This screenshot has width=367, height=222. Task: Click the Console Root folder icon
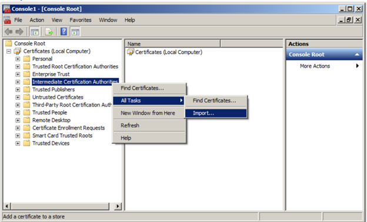coord(8,43)
